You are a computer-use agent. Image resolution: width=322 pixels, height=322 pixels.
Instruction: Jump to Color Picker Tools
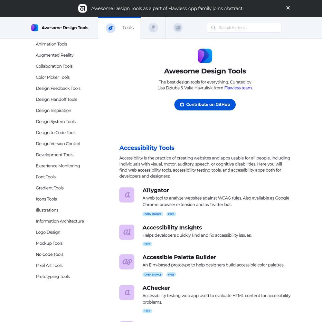pyautogui.click(x=53, y=77)
